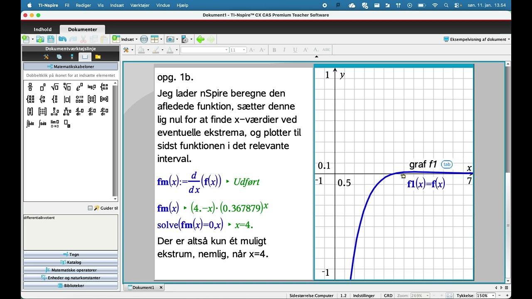Viewport: 532px width, 299px height.
Task: Insert the e exponent template
Action: click(x=79, y=87)
